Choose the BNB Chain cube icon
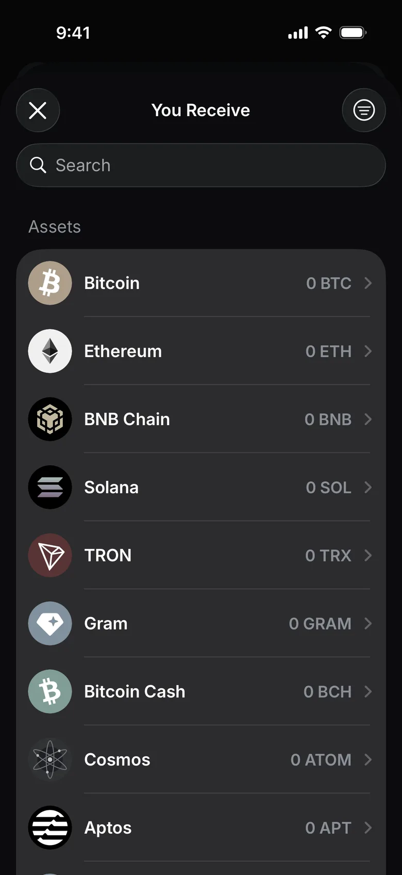This screenshot has width=402, height=875. [x=50, y=419]
